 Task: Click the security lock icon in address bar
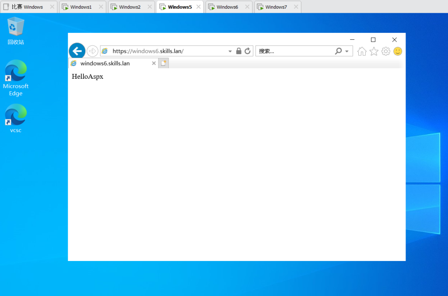click(x=238, y=51)
